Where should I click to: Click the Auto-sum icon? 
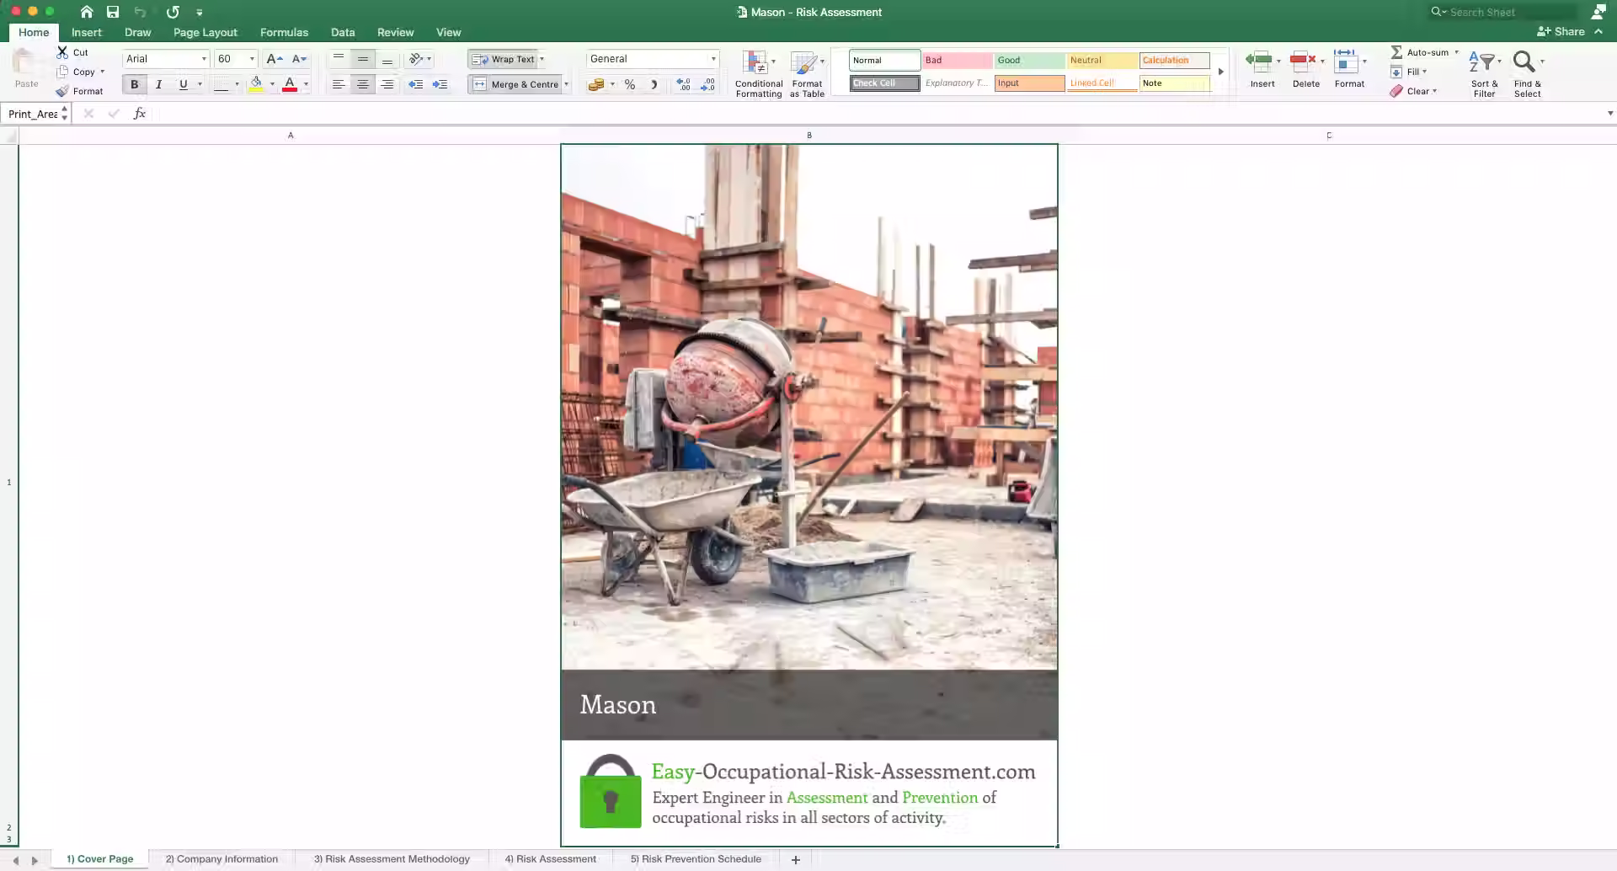click(x=1397, y=52)
